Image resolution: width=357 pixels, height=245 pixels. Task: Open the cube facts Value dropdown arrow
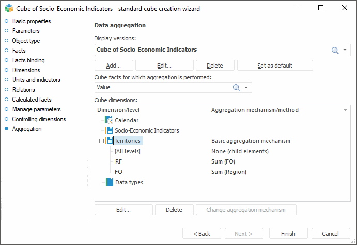tap(246, 88)
